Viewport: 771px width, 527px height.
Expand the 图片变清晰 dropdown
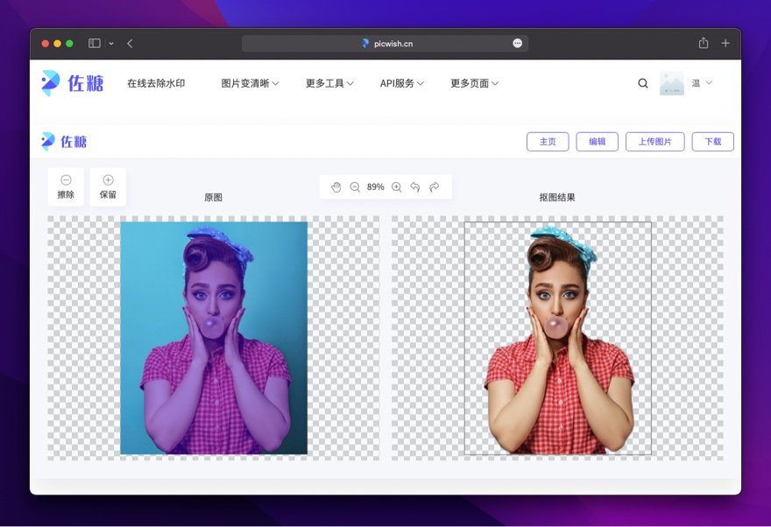pos(250,83)
